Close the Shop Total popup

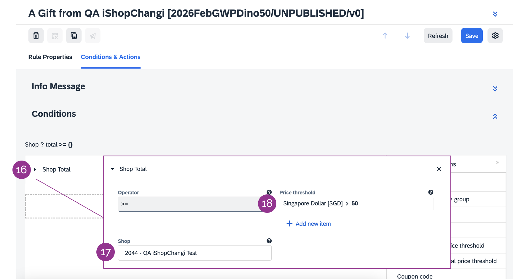pyautogui.click(x=439, y=169)
